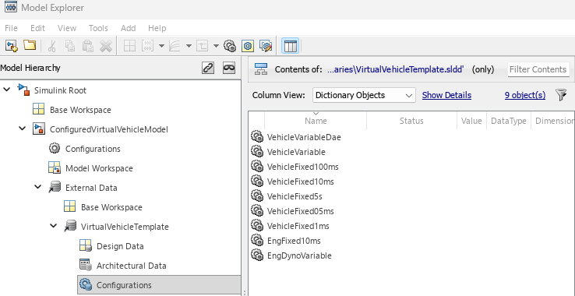Click the Add Model toolbar icon

[x=12, y=46]
